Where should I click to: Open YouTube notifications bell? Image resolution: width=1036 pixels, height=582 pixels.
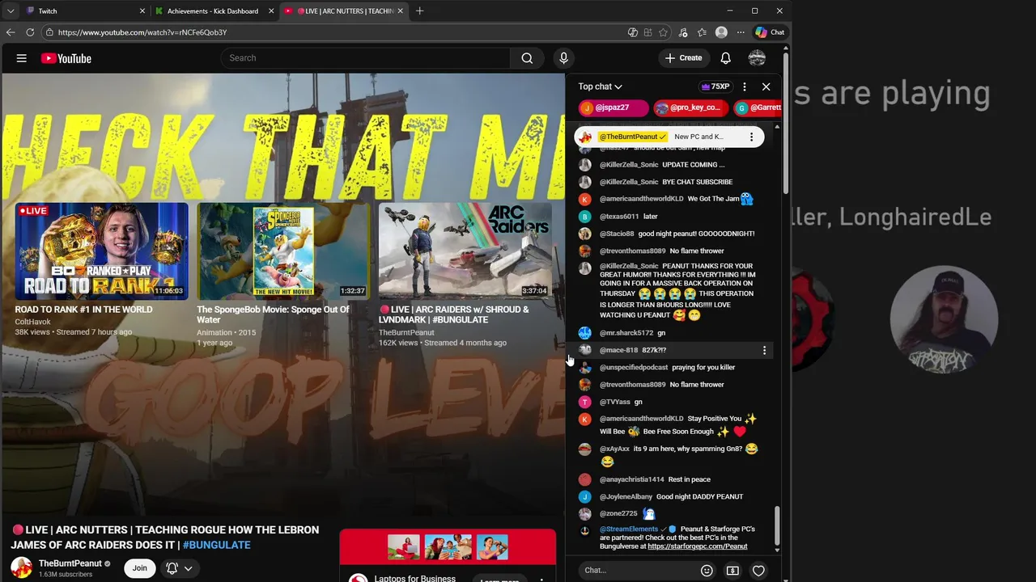(x=726, y=58)
